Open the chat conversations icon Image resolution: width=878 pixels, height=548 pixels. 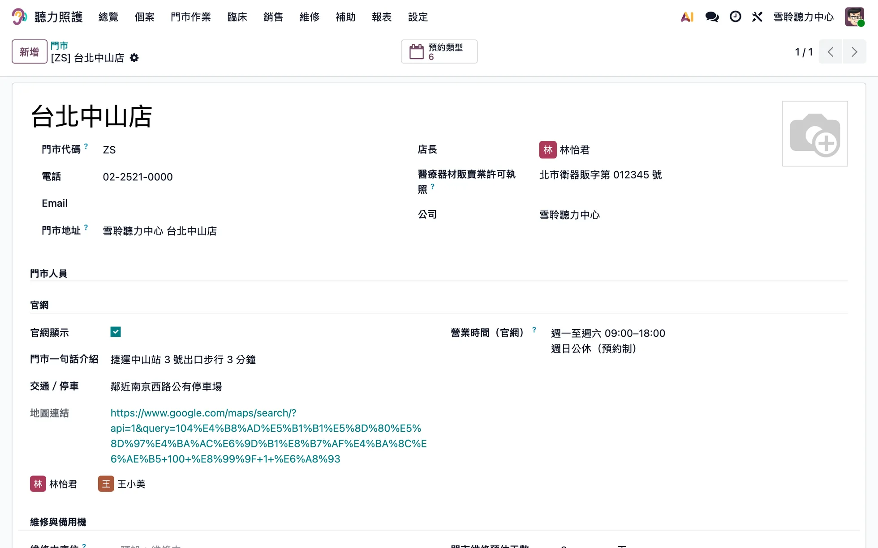tap(712, 17)
